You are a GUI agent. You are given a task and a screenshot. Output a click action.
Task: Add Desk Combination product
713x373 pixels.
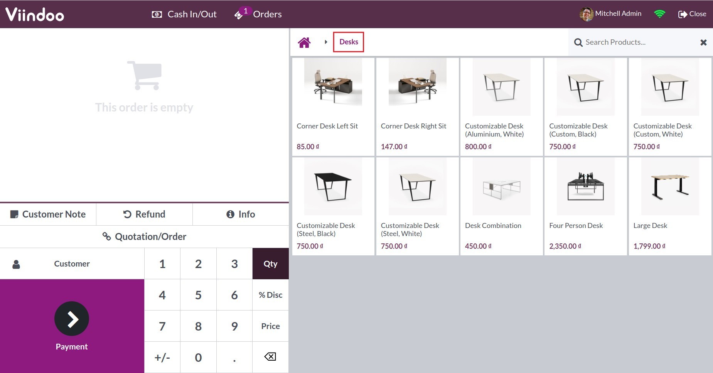pyautogui.click(x=501, y=206)
